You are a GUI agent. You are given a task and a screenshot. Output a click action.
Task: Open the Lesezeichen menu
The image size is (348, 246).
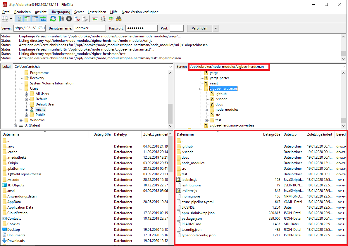tap(97, 12)
